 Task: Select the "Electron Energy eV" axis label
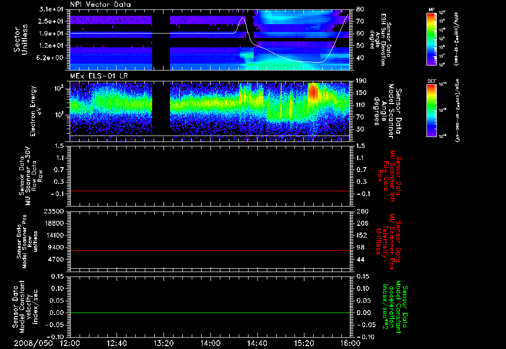[35, 111]
